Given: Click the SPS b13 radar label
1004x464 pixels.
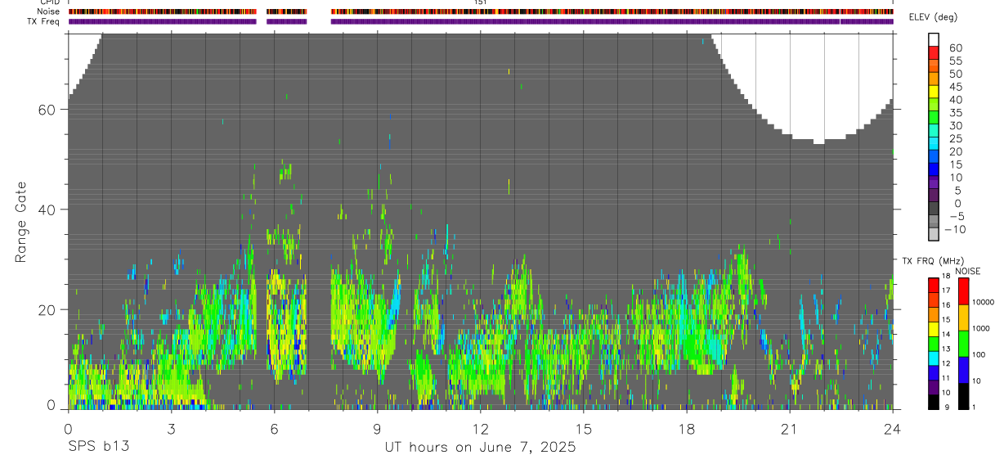Looking at the screenshot, I should tap(99, 447).
